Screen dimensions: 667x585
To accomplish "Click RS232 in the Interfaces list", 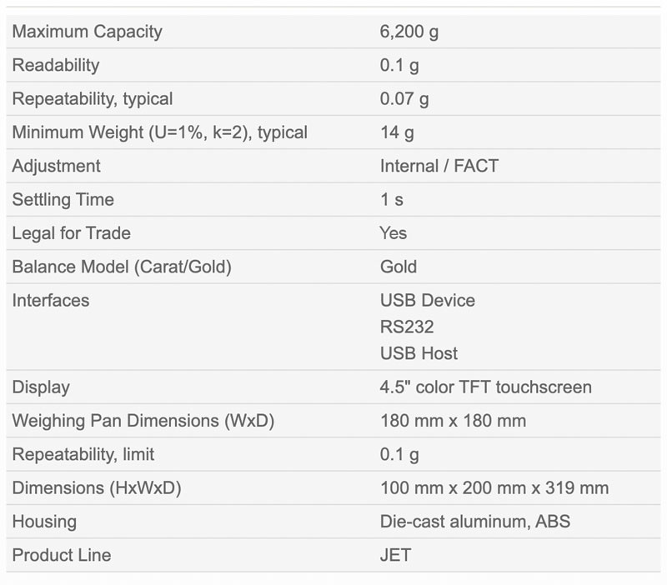I will (x=407, y=327).
